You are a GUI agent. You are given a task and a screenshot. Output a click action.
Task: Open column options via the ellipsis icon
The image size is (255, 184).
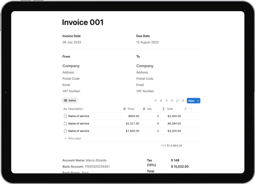point(191,109)
